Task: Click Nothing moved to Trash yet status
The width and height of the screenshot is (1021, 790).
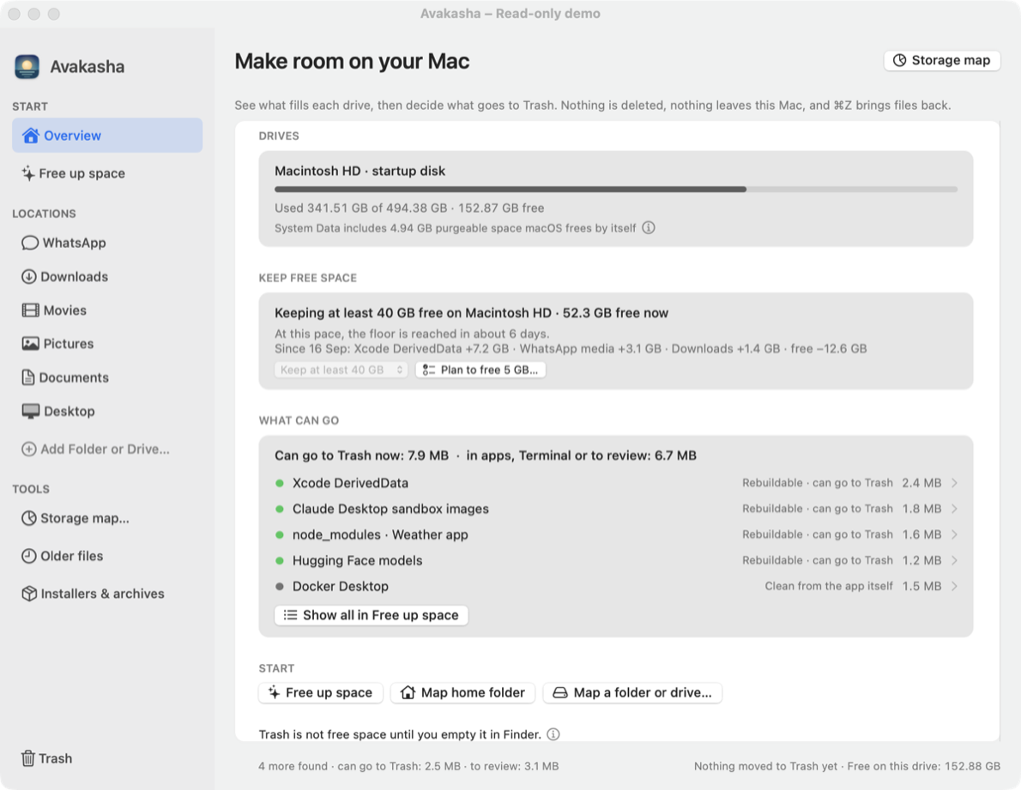Action: 765,766
